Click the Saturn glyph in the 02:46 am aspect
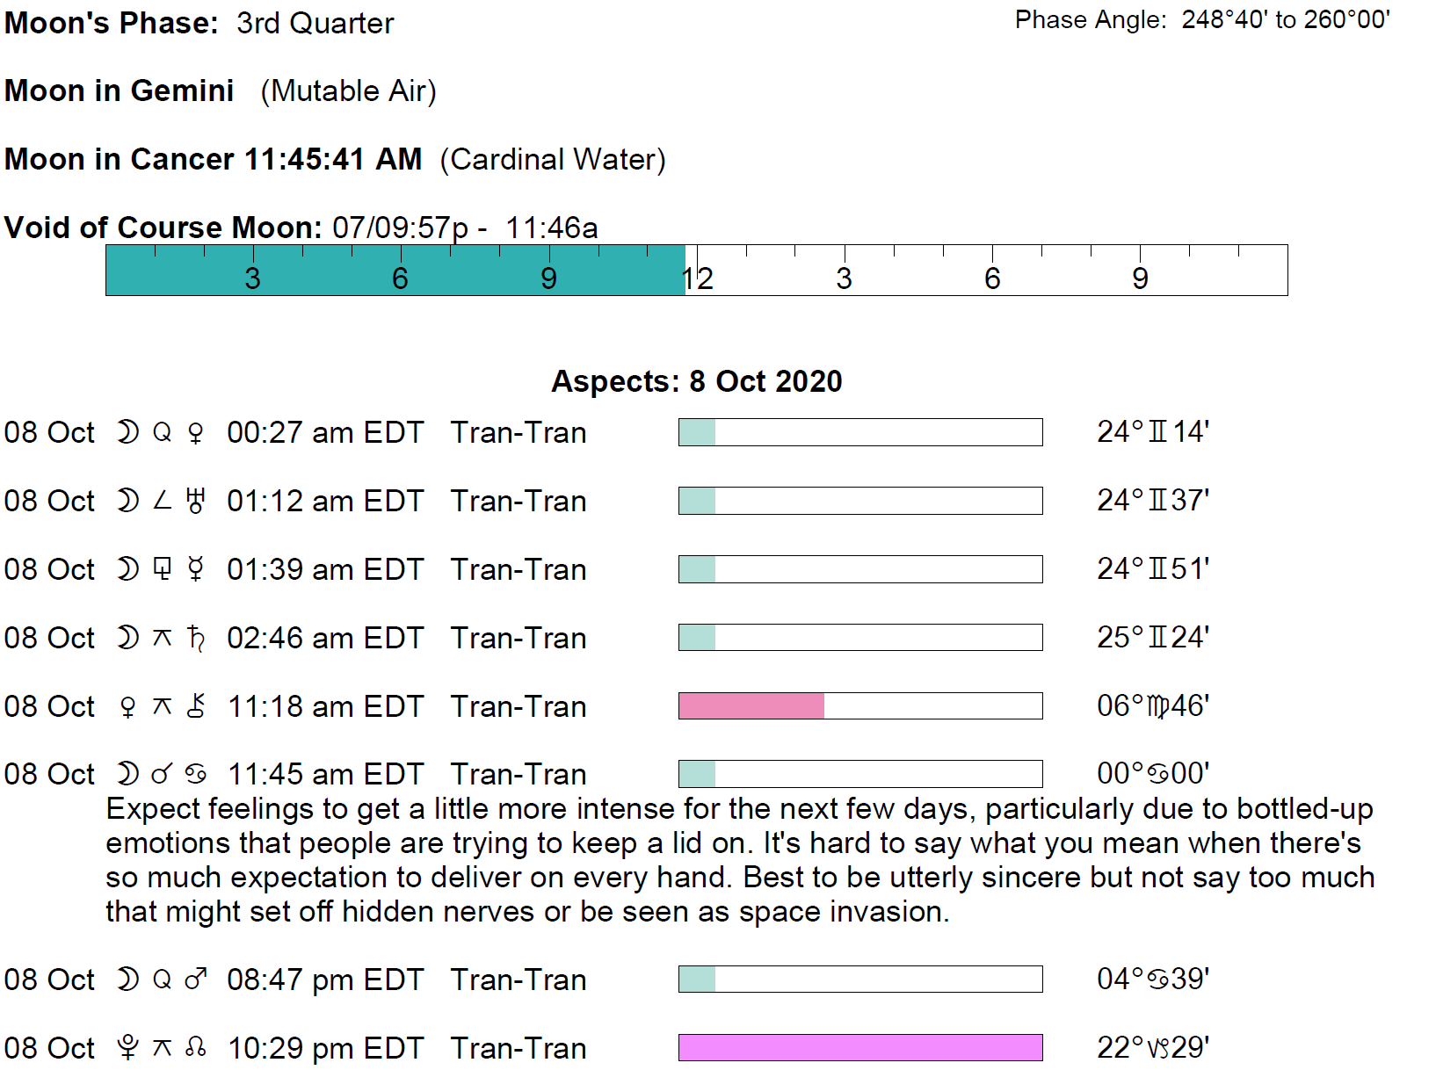The image size is (1436, 1070). click(196, 638)
